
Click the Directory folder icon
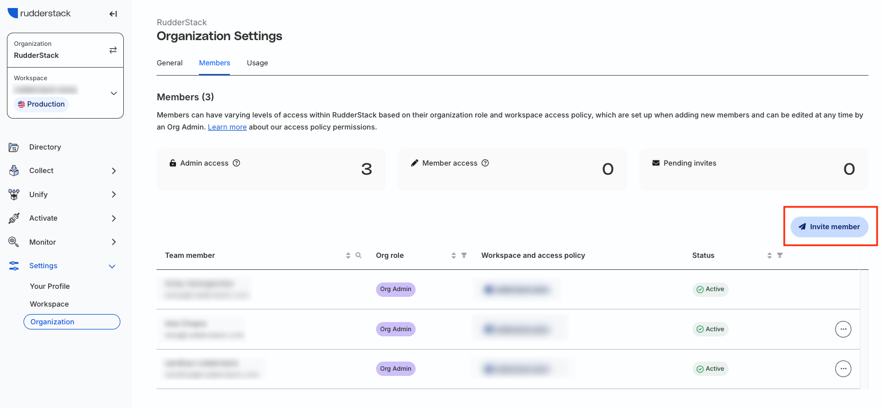[x=14, y=147]
